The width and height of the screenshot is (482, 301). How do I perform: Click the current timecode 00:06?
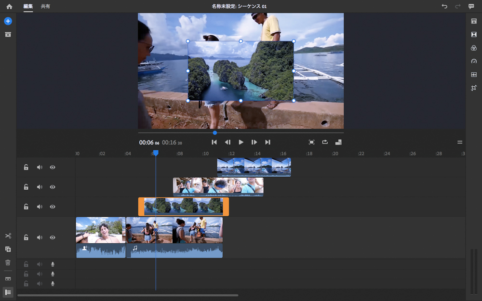149,143
